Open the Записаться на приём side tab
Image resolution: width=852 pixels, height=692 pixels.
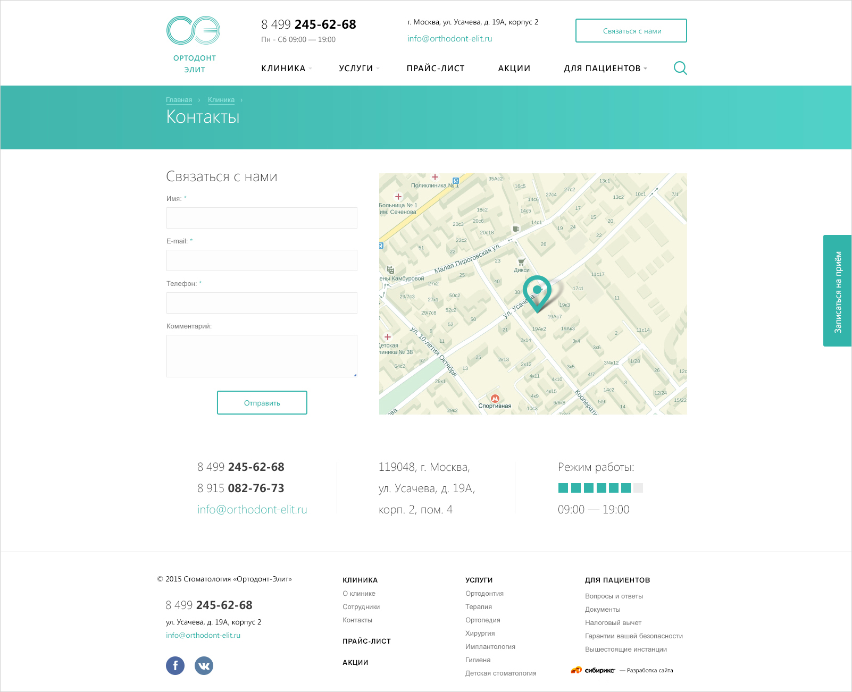pyautogui.click(x=837, y=291)
